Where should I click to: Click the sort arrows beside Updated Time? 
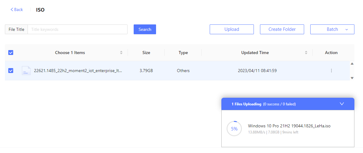[x=306, y=53]
